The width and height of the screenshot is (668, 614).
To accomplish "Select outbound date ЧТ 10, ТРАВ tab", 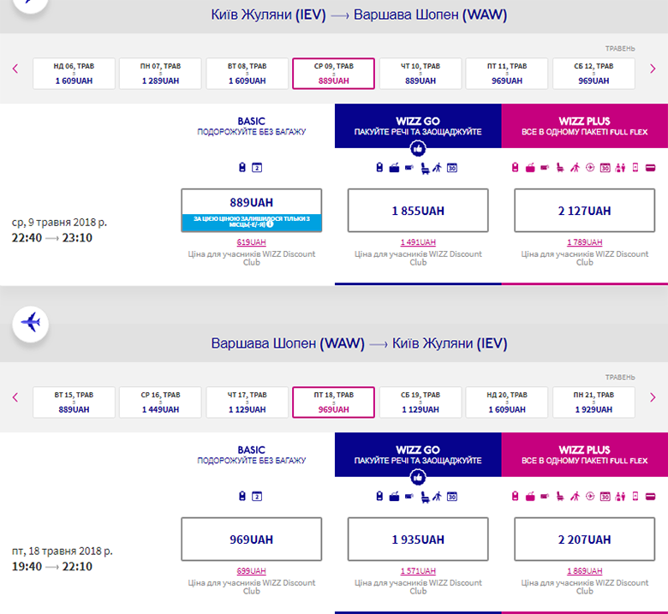I will 420,74.
